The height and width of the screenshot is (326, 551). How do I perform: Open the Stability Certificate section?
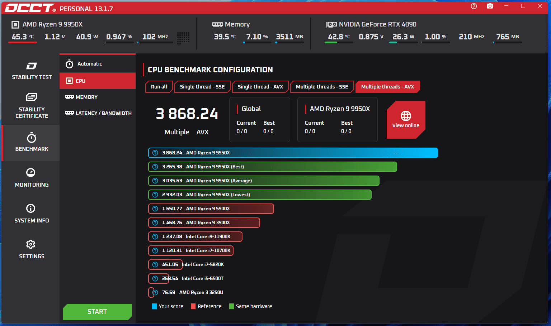pos(32,106)
